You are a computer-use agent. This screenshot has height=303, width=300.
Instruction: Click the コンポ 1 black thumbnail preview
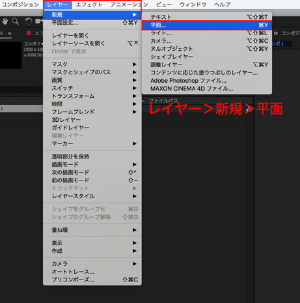coord(10,55)
